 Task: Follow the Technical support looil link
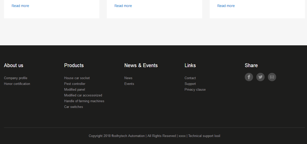[x=204, y=136]
